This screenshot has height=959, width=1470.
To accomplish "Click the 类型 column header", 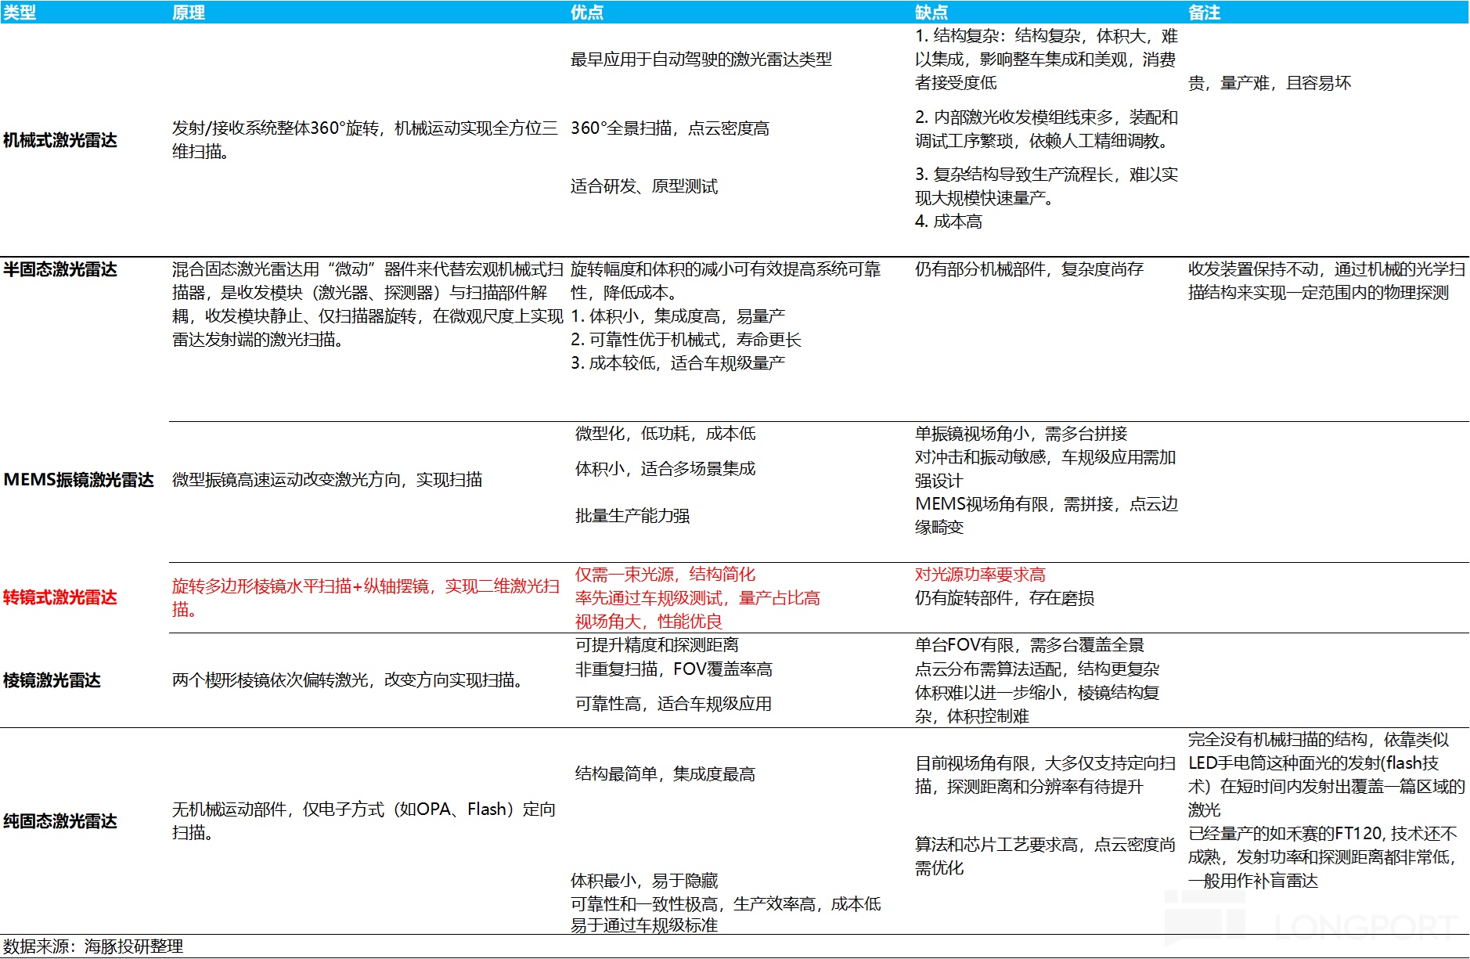I will pyautogui.click(x=20, y=13).
